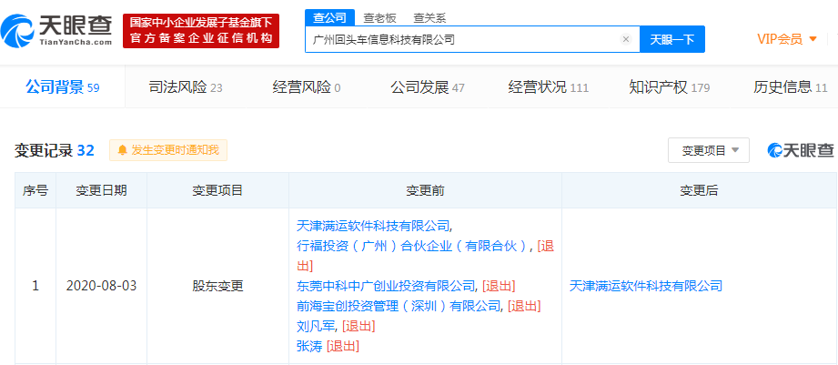Clear the search box with the X icon
Viewport: 838px width, 365px height.
[x=626, y=39]
